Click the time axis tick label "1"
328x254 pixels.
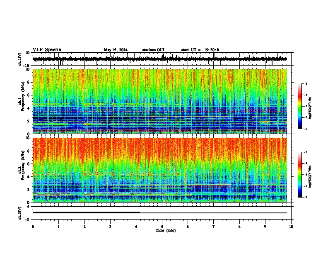[x=58, y=227]
